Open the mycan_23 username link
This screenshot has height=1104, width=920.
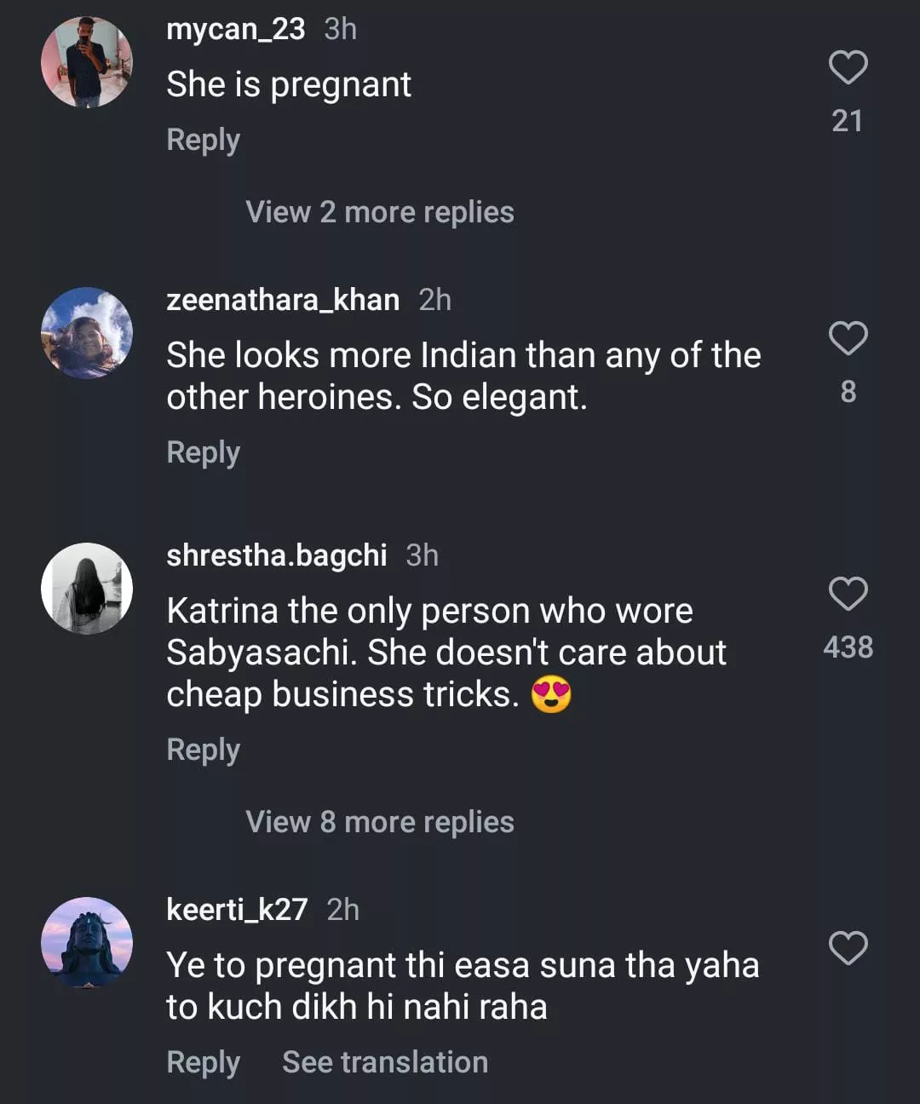click(x=235, y=30)
